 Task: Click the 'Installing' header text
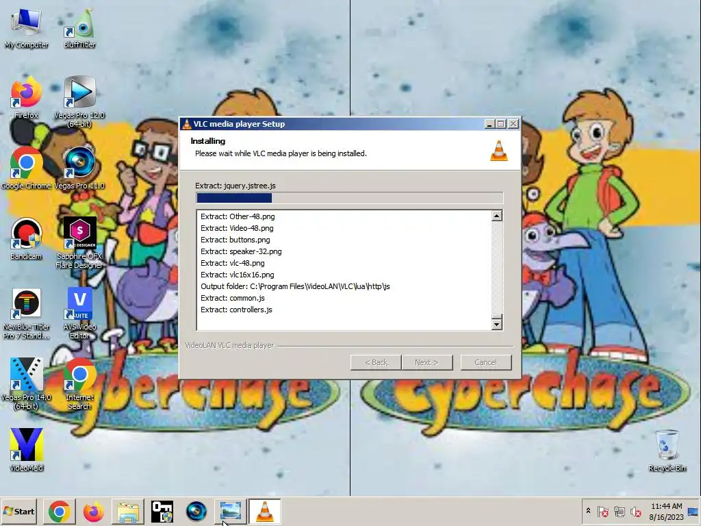208,141
